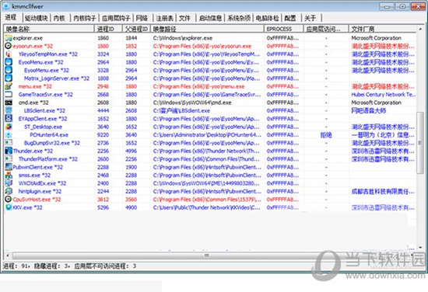The image size is (428, 292).
Task: Select the cmd.exe *32 process name
Action: (33, 103)
